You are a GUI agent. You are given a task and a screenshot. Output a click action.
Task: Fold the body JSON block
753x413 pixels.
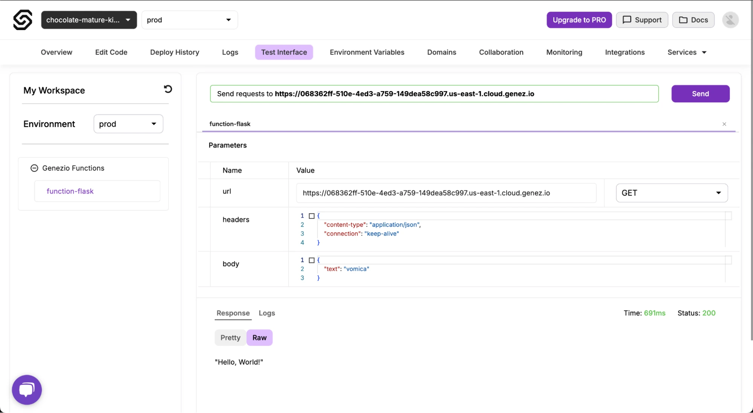click(x=312, y=260)
